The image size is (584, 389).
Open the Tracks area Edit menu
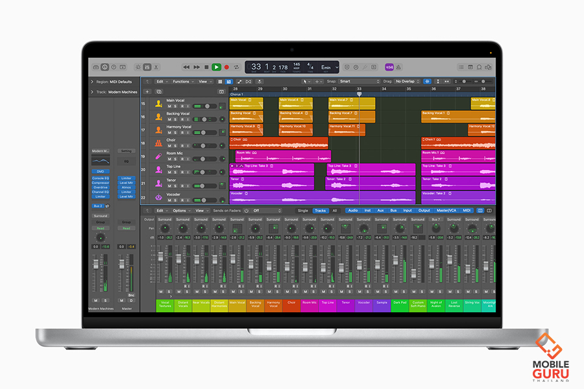pyautogui.click(x=162, y=82)
